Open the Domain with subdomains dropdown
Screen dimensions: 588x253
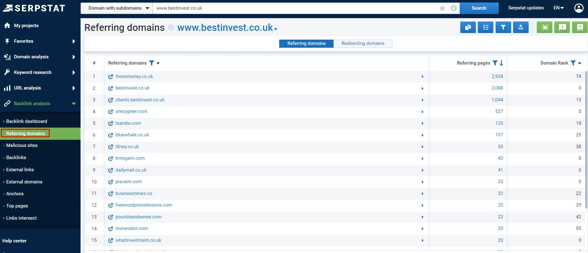[x=116, y=8]
